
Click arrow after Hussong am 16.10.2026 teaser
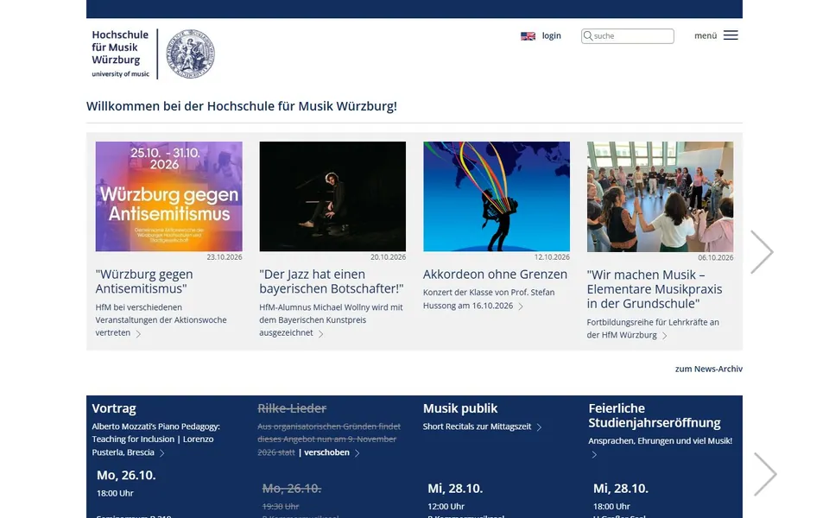521,306
